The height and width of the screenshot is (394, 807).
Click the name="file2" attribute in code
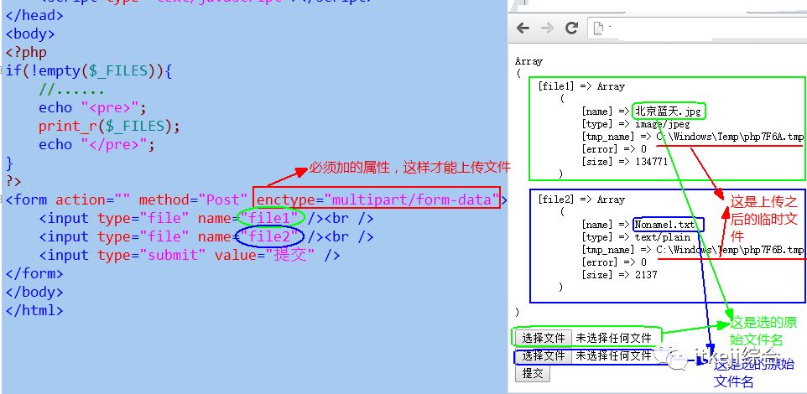(248, 236)
